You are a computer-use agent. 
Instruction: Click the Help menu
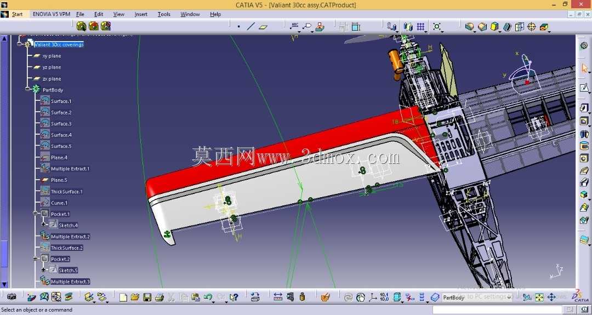point(215,14)
